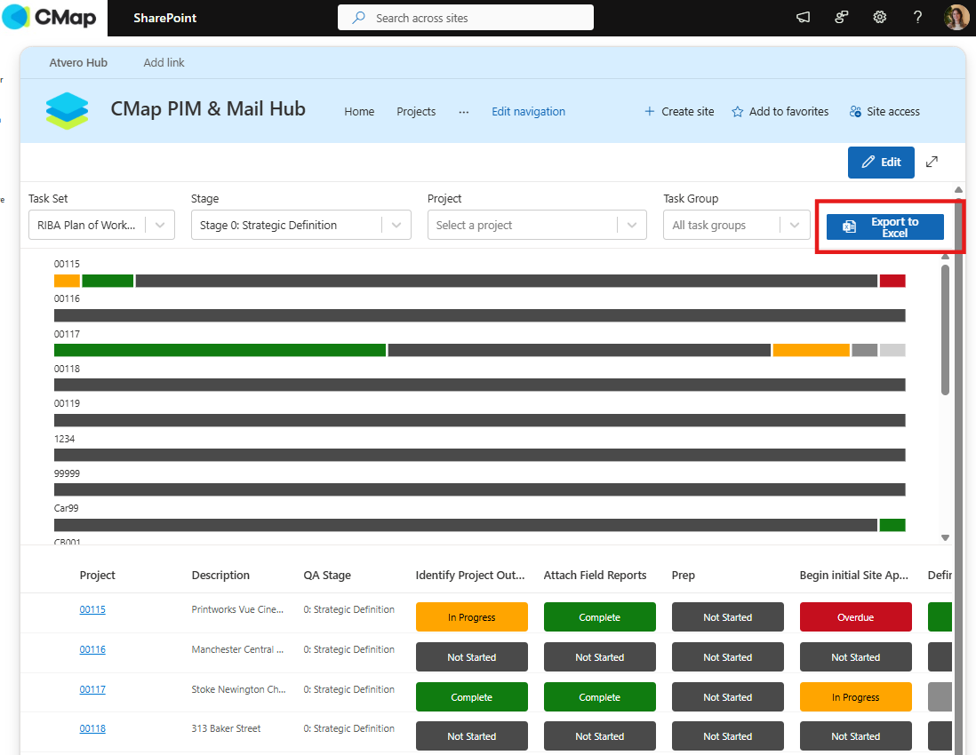This screenshot has height=755, width=976.
Task: Click the Select a project field
Action: [x=537, y=225]
